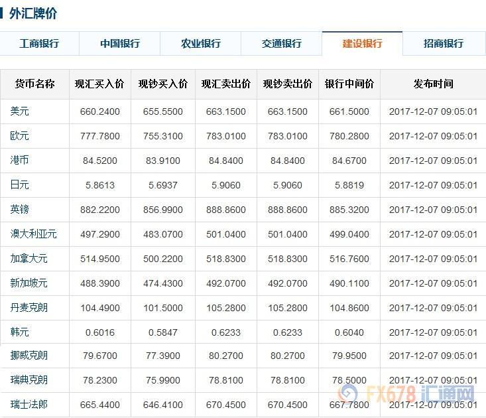Click the 瑞典克朗 cash buy rate 75.9900
This screenshot has height=418, width=486.
pyautogui.click(x=163, y=380)
